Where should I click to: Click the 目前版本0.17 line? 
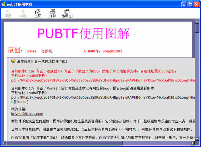(84, 88)
